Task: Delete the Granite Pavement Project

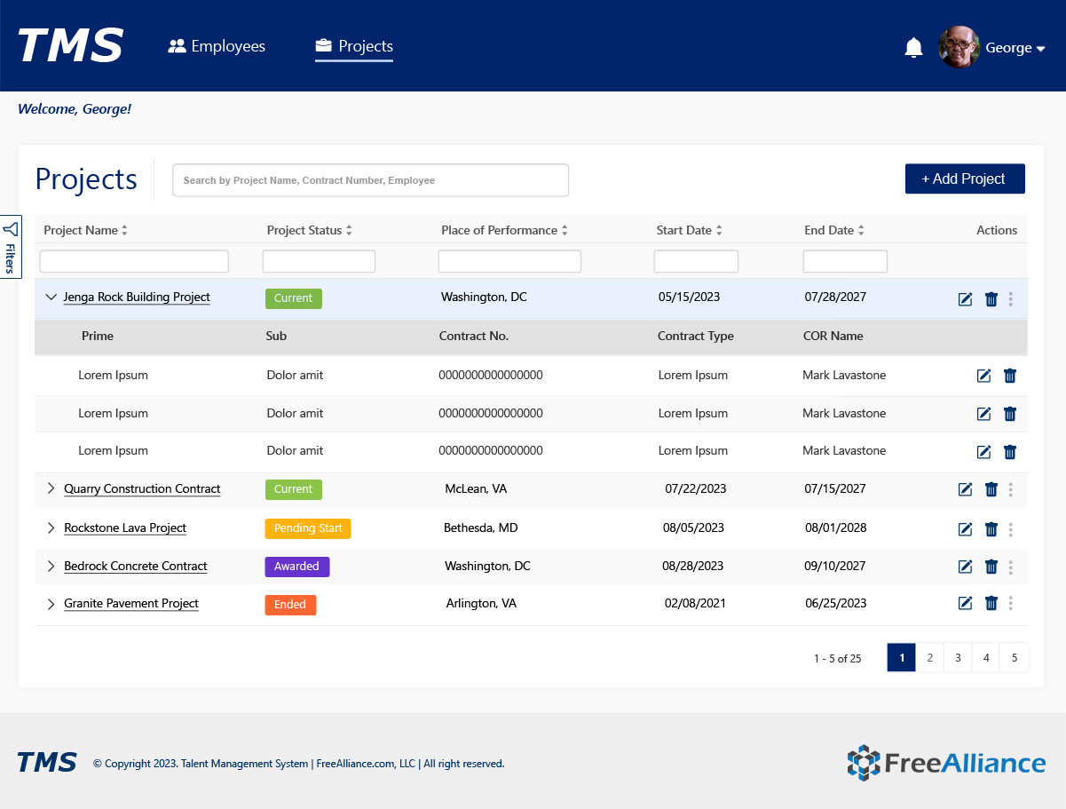Action: click(x=991, y=604)
